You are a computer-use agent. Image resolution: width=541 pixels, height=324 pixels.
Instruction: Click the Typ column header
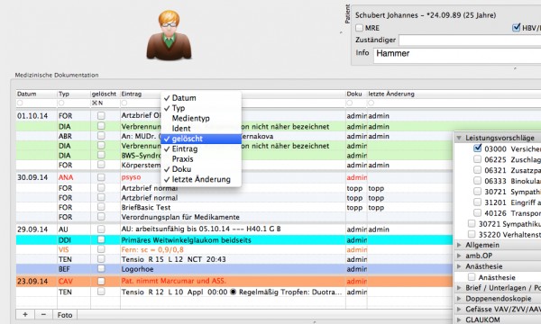coord(74,94)
